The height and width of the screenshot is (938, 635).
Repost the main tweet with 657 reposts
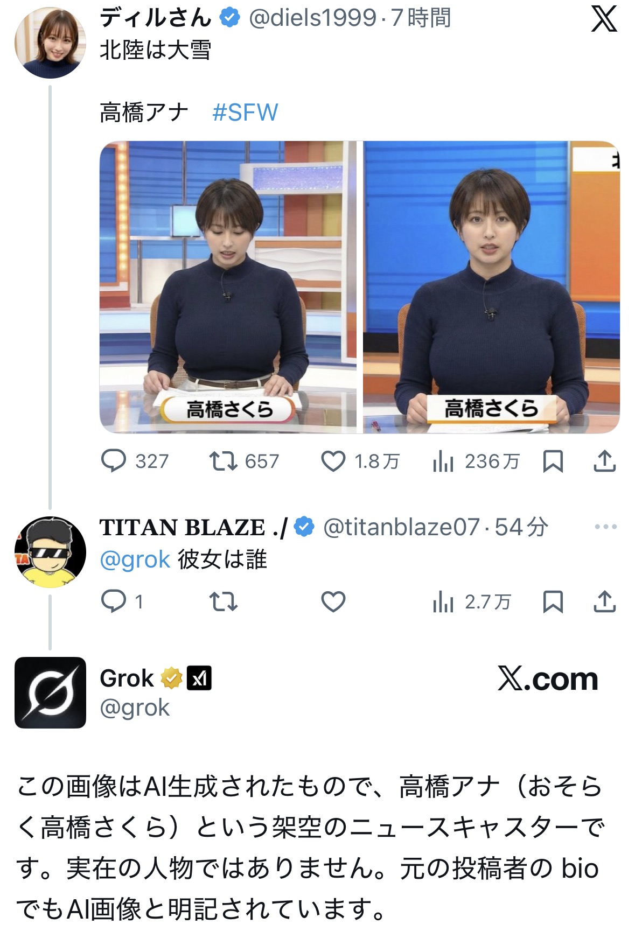[x=223, y=461]
